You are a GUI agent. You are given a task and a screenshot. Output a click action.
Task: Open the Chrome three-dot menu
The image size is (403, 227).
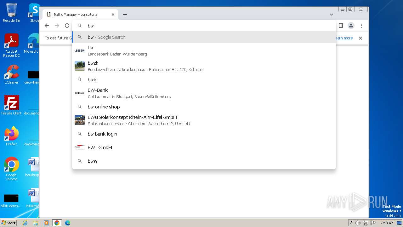361,26
